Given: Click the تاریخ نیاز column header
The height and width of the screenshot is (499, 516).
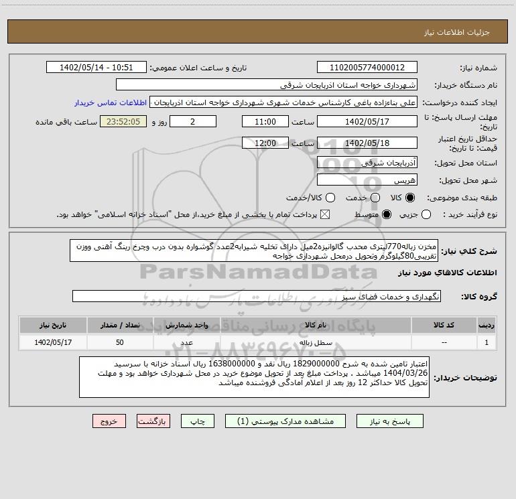Looking at the screenshot, I should pos(53,325).
